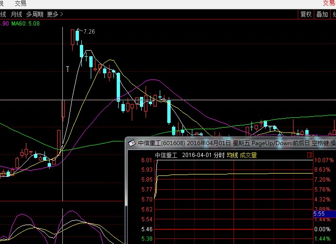Screen dimensions: 336x244
Task: Click the 叠加 overlay button
Action: (322, 14)
